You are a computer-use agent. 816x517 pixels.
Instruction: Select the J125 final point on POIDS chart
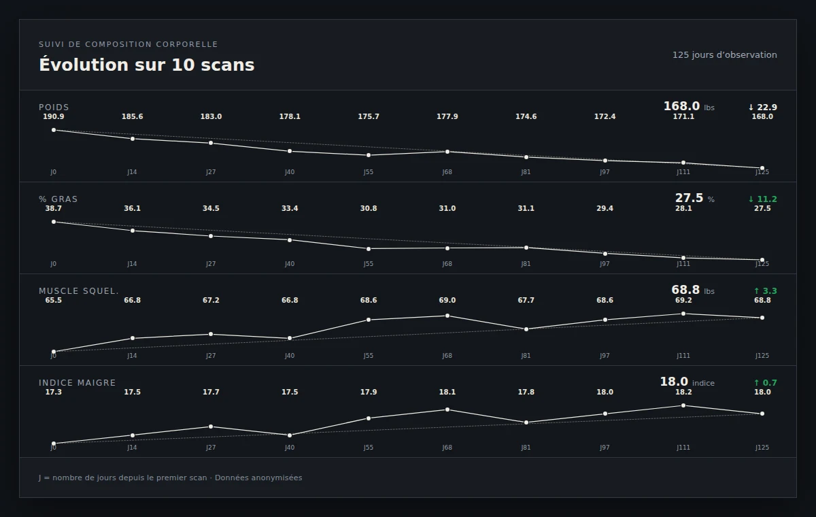pos(762,168)
